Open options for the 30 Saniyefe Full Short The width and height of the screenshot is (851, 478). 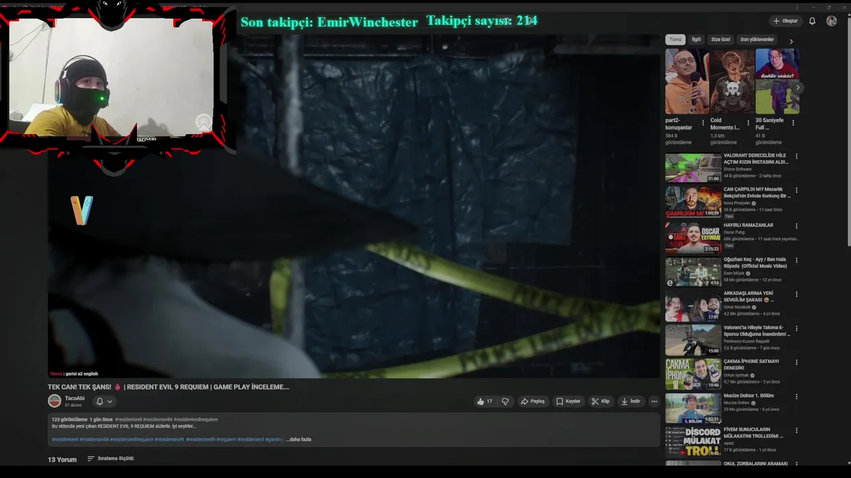pos(793,123)
